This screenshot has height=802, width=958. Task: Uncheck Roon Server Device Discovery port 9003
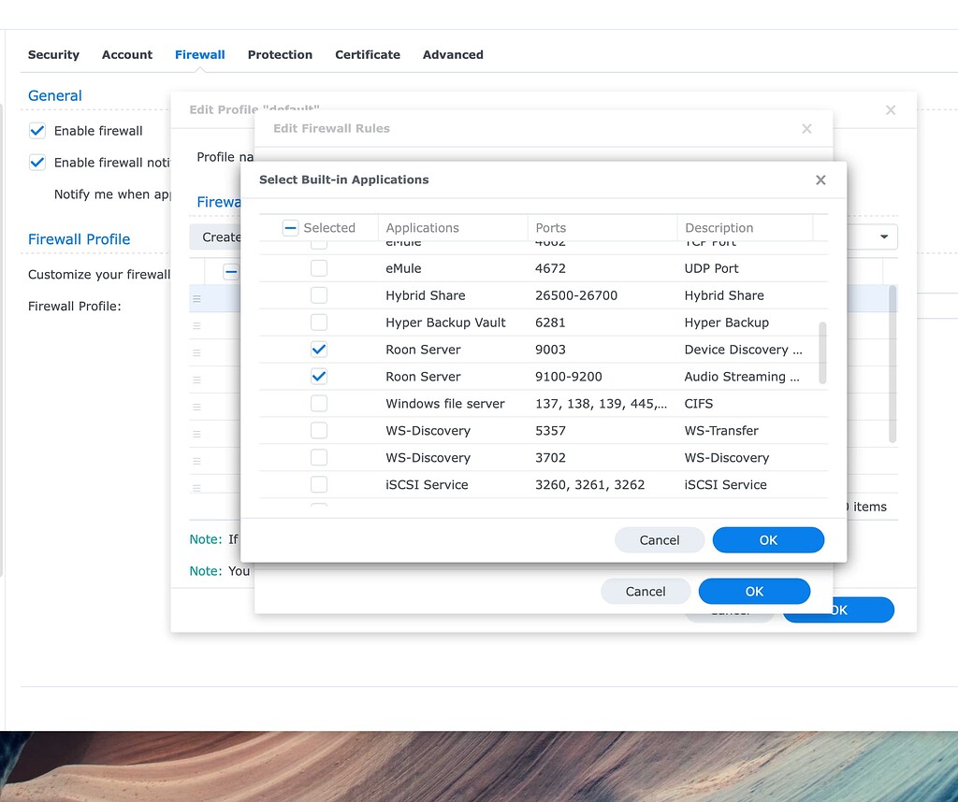click(x=318, y=350)
